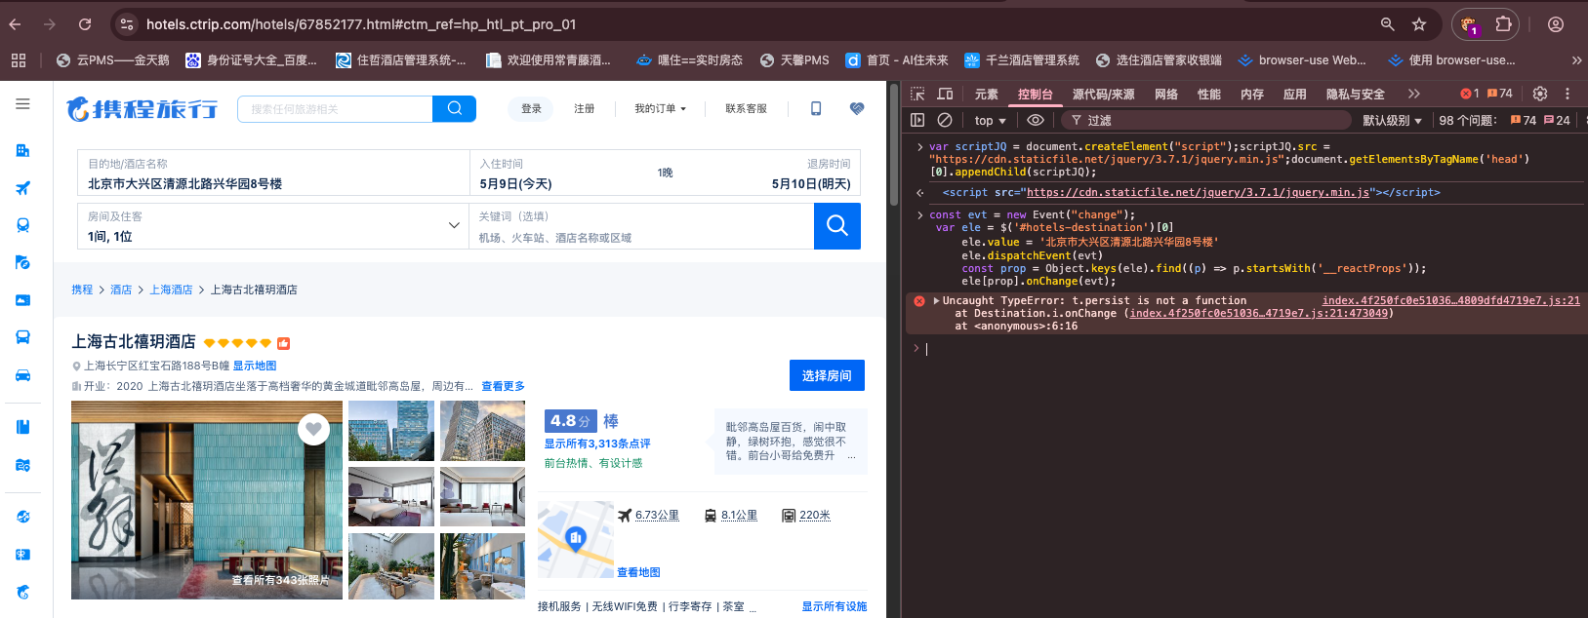Toggle the console sidebar panel

(917, 120)
